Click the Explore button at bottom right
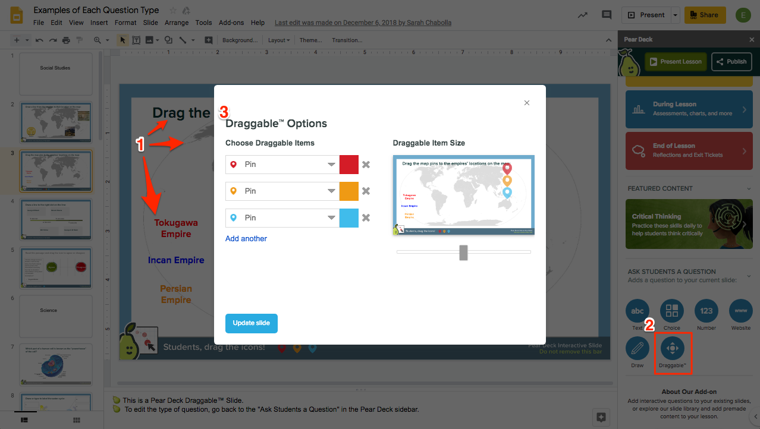The image size is (760, 429). pos(601,417)
